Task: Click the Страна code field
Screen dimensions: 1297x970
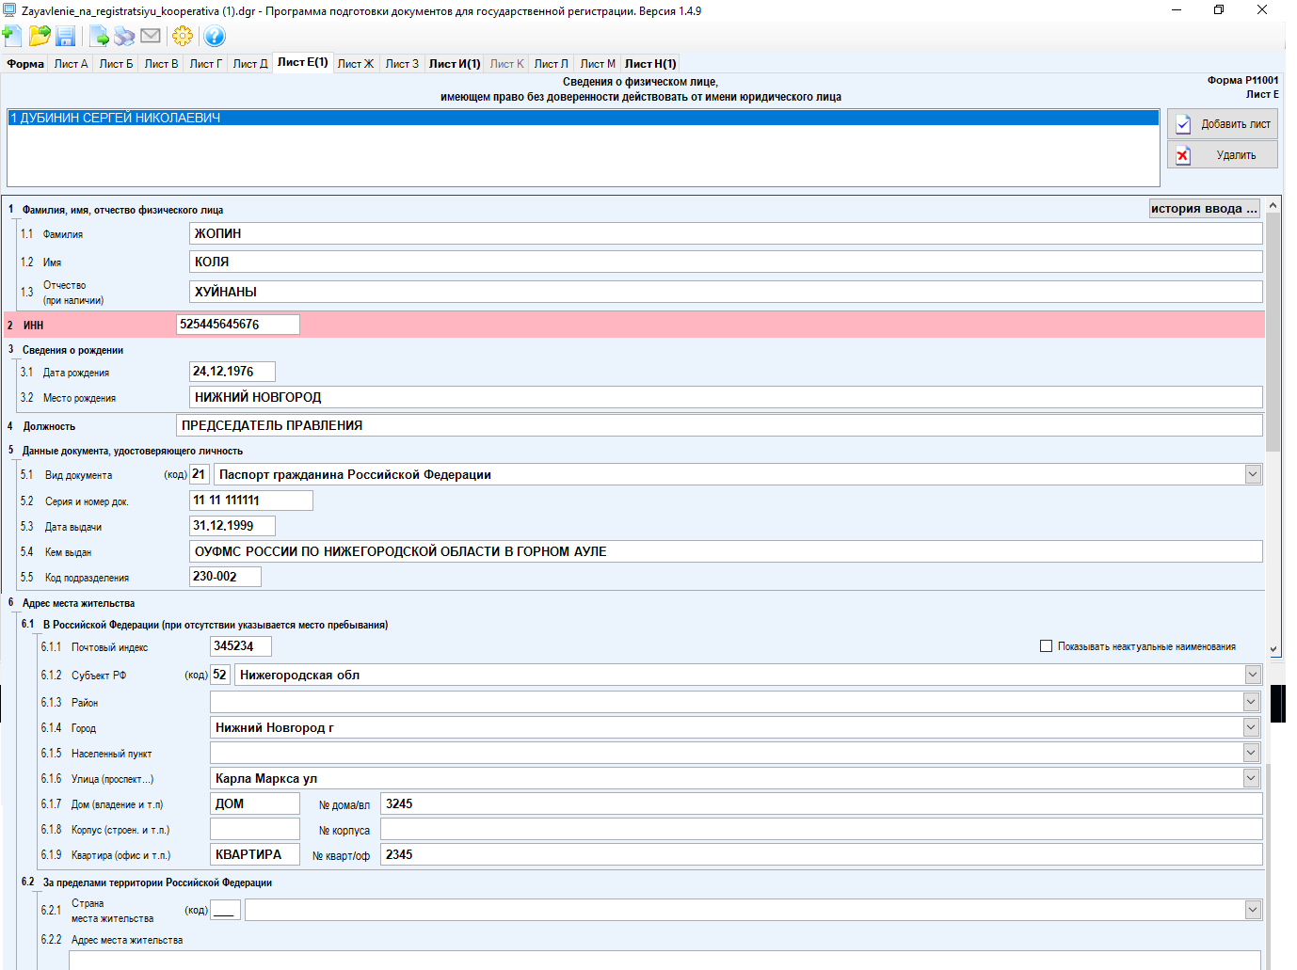Action: click(225, 910)
